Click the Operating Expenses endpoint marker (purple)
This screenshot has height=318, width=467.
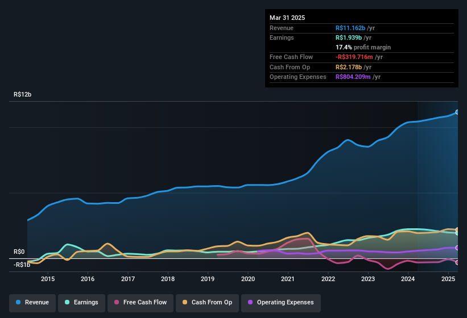pyautogui.click(x=457, y=248)
